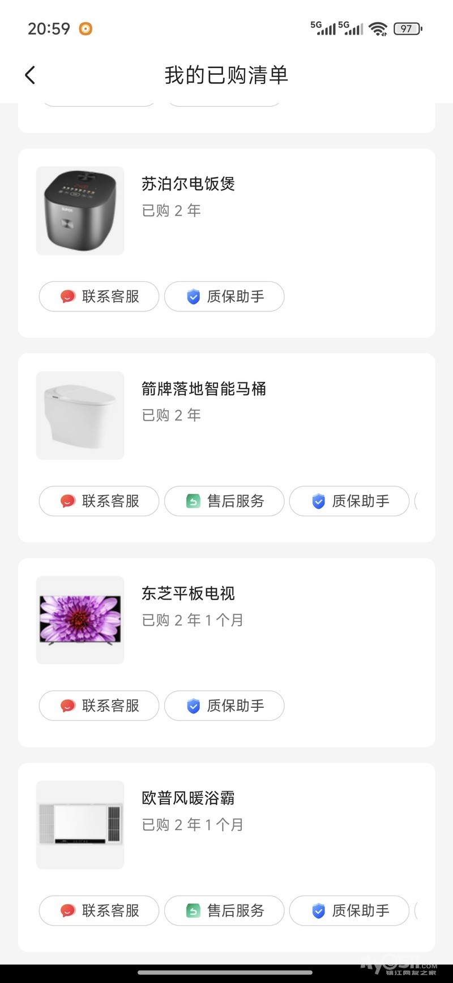The width and height of the screenshot is (453, 983).
Task: Open 售后服务 for 箭牌落地智能马桶
Action: point(224,501)
